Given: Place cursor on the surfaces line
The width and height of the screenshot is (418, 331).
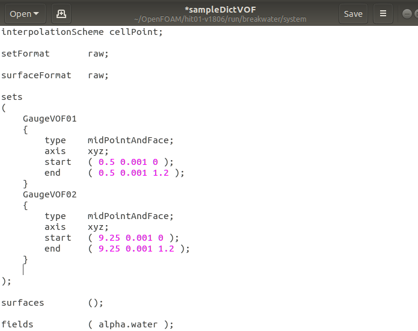Looking at the screenshot, I should (x=23, y=303).
